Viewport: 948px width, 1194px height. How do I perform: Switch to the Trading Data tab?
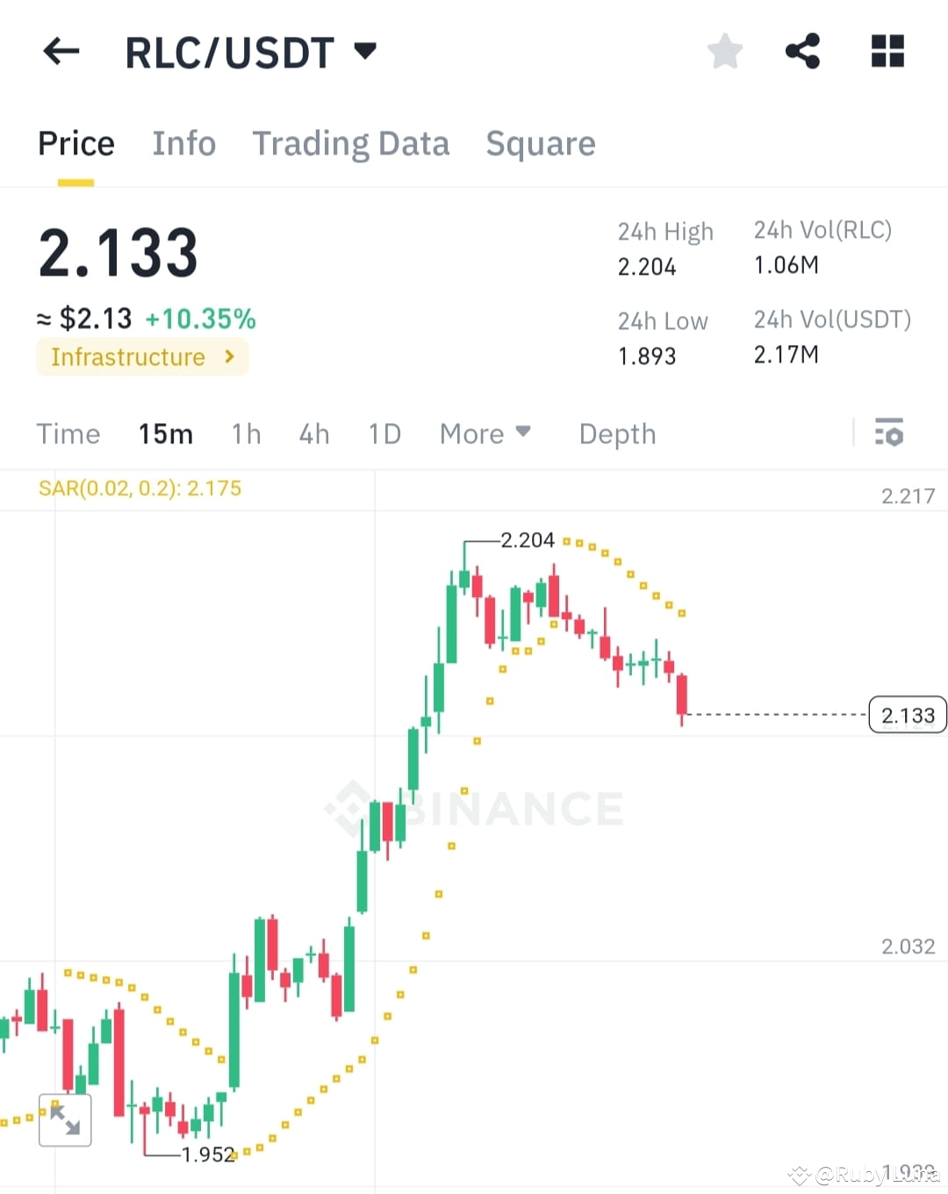351,143
